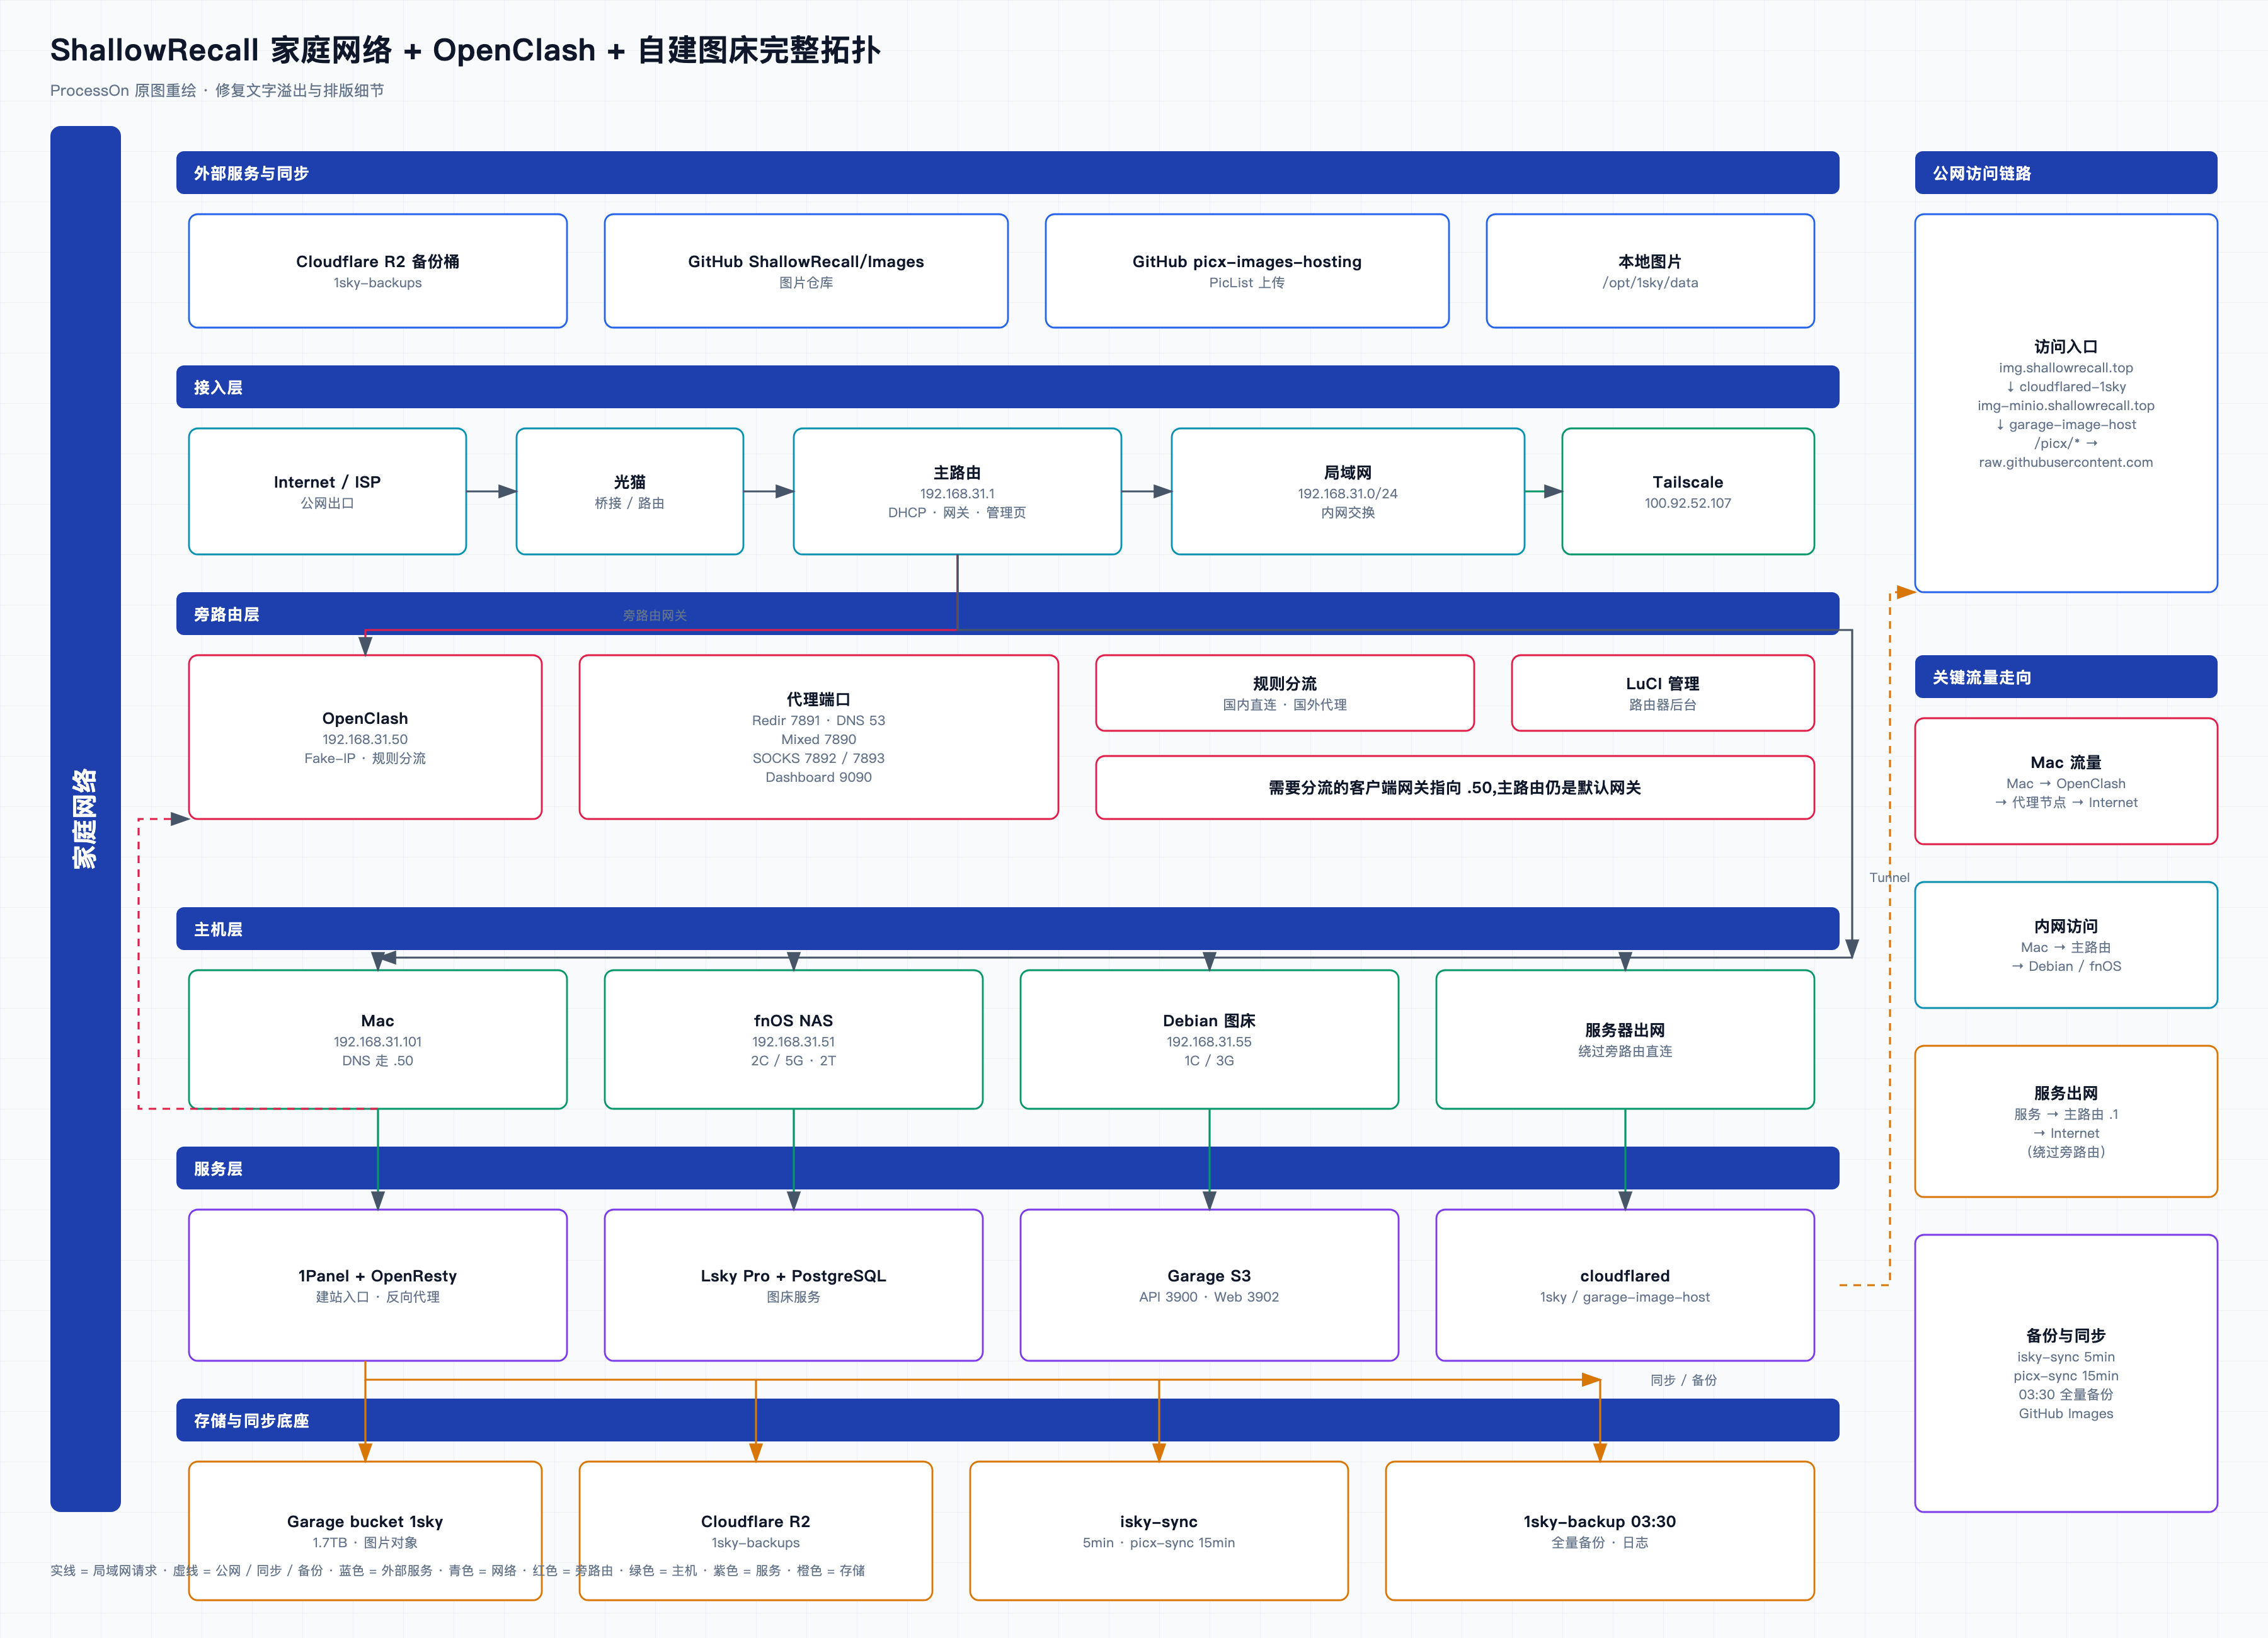
Task: Click the raw.githubusercontent.com text
Action: click(x=2066, y=462)
